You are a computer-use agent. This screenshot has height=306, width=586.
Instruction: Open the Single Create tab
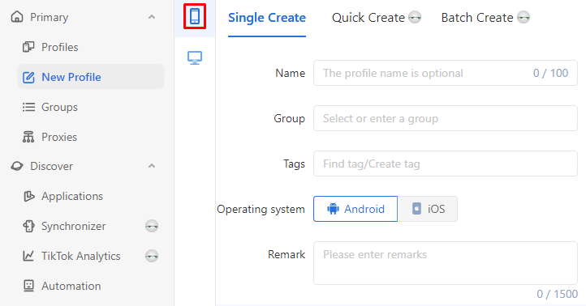click(267, 18)
